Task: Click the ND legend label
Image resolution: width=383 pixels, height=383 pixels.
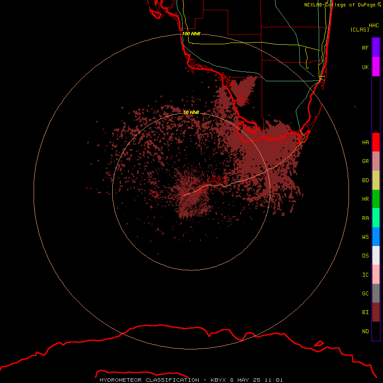Action: coord(365,332)
